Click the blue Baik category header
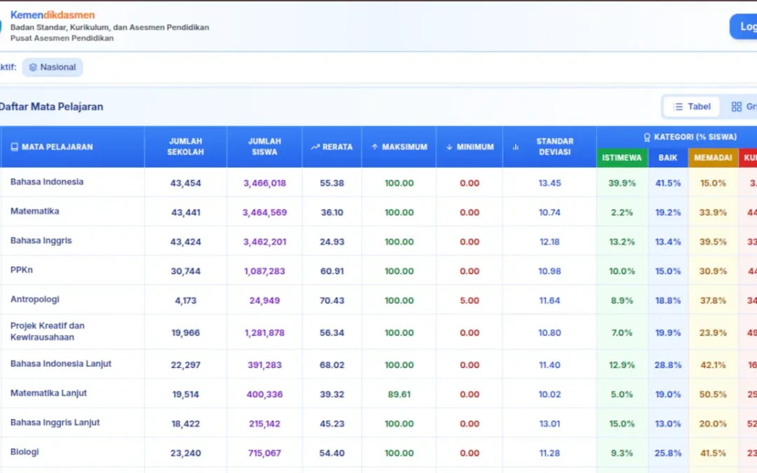 (668, 158)
